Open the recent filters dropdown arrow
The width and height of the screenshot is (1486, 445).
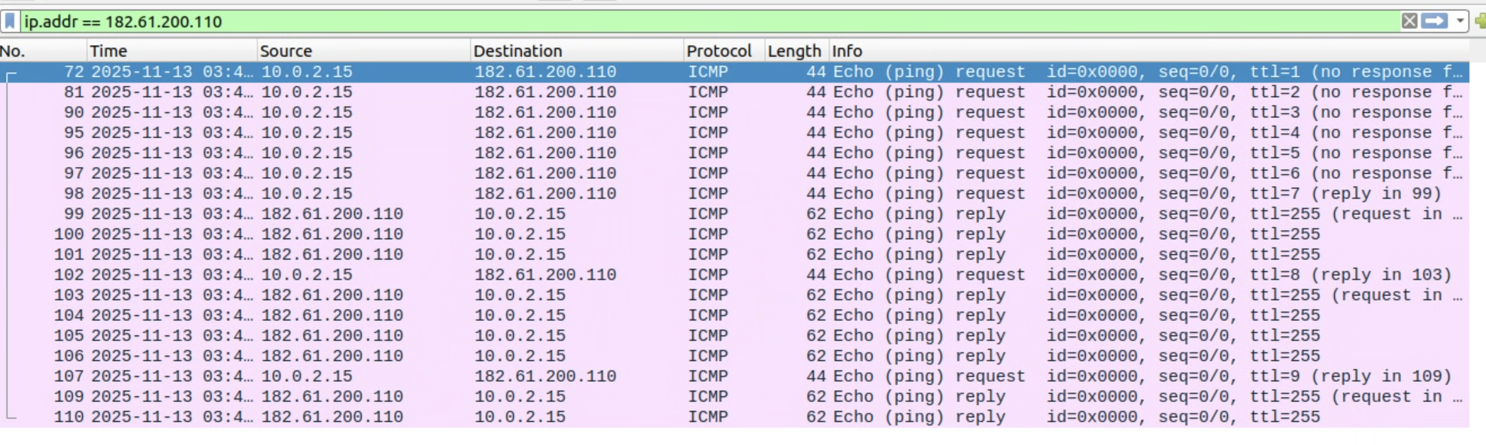point(1460,21)
